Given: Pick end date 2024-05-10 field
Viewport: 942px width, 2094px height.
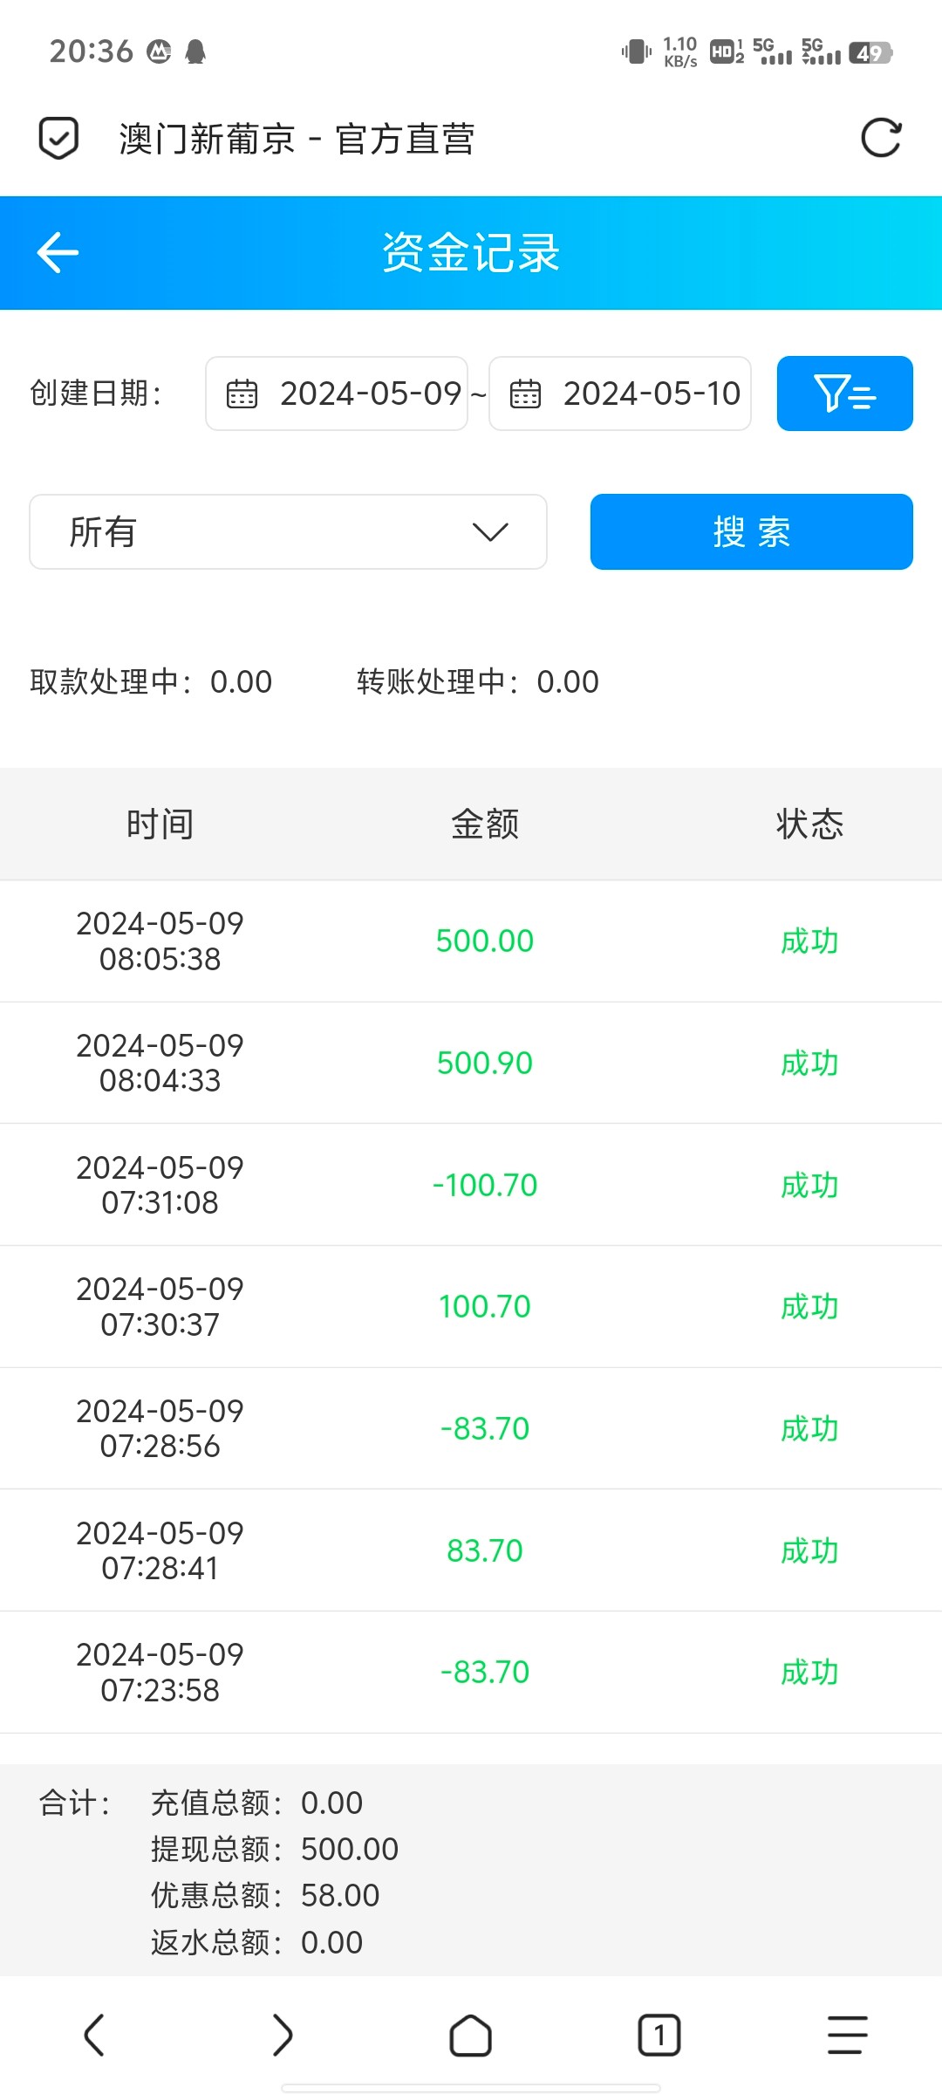Looking at the screenshot, I should pyautogui.click(x=652, y=393).
